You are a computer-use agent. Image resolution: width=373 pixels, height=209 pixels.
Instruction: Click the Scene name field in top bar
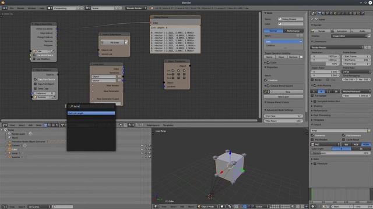click(x=103, y=8)
